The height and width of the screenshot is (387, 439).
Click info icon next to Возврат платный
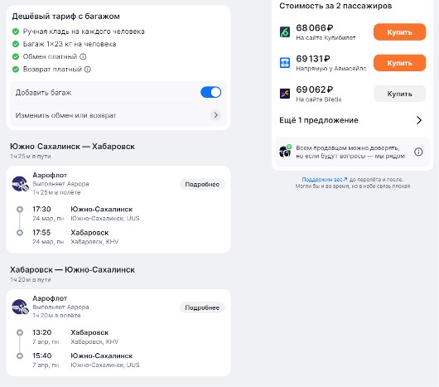(x=88, y=69)
